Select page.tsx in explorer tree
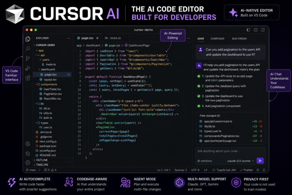 point(52,75)
